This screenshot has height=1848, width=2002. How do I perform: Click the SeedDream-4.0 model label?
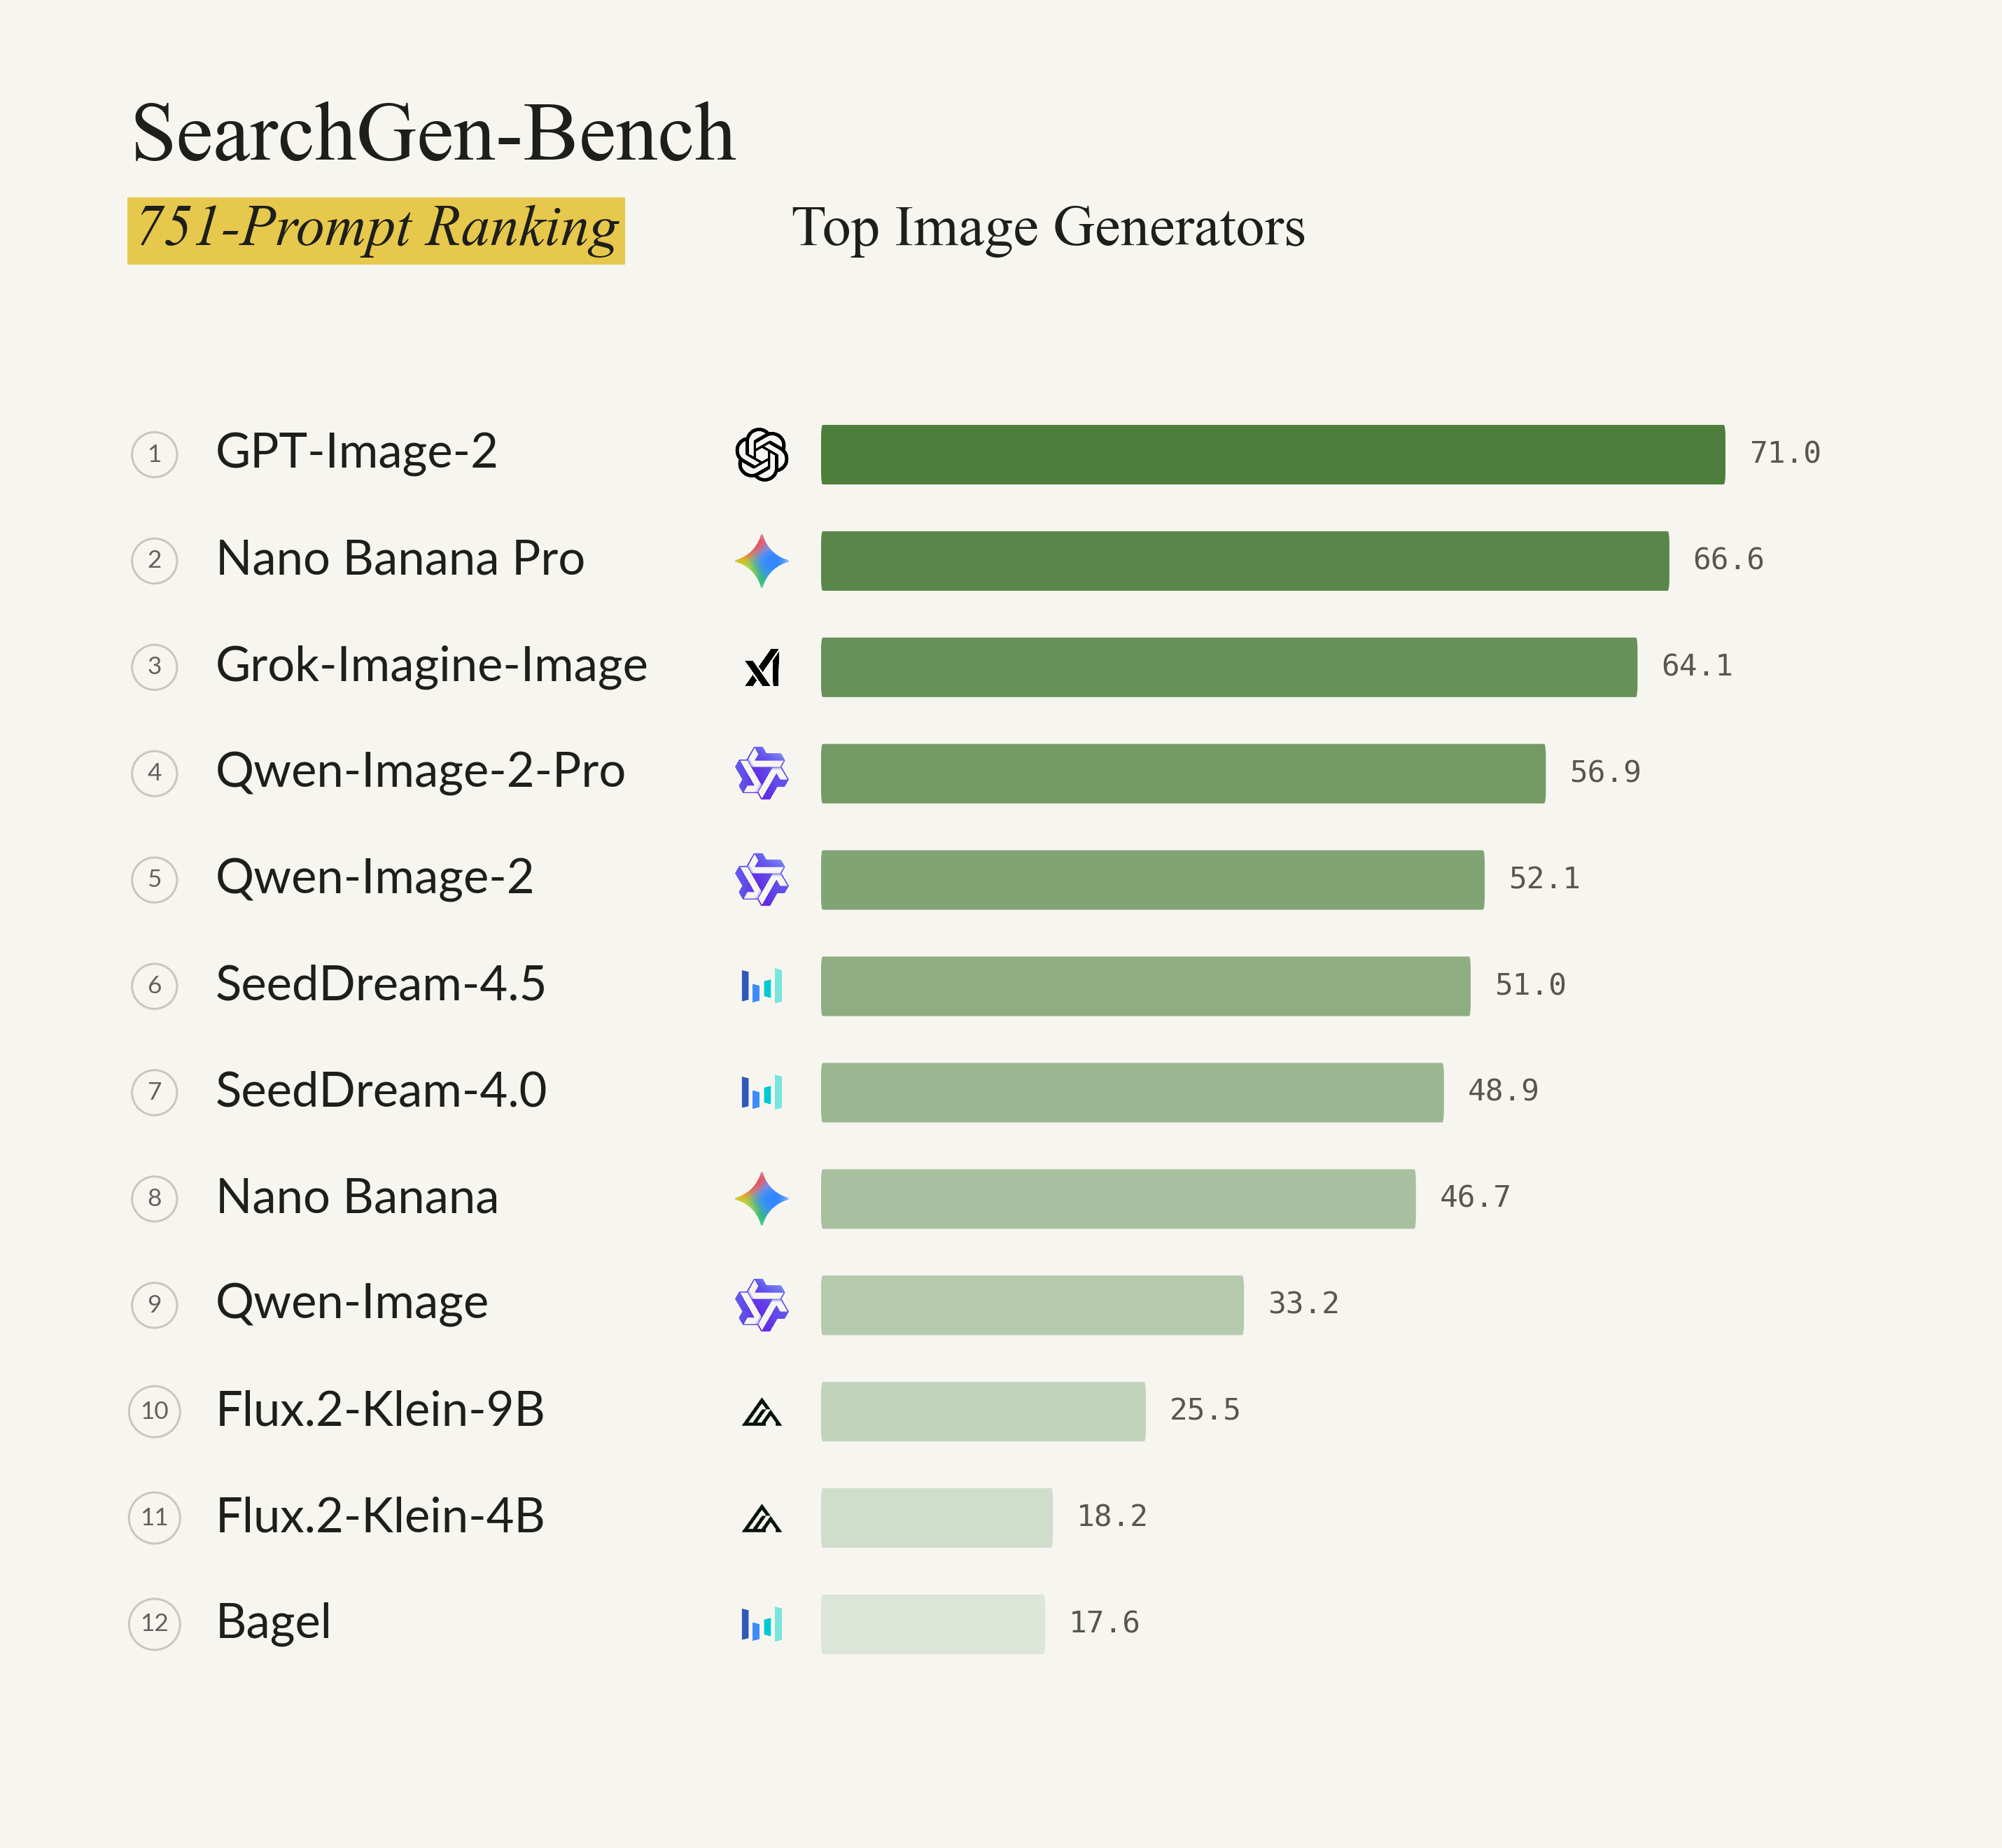point(381,1090)
